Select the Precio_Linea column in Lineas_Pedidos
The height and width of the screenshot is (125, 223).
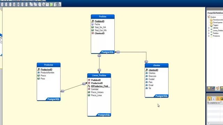(96, 95)
